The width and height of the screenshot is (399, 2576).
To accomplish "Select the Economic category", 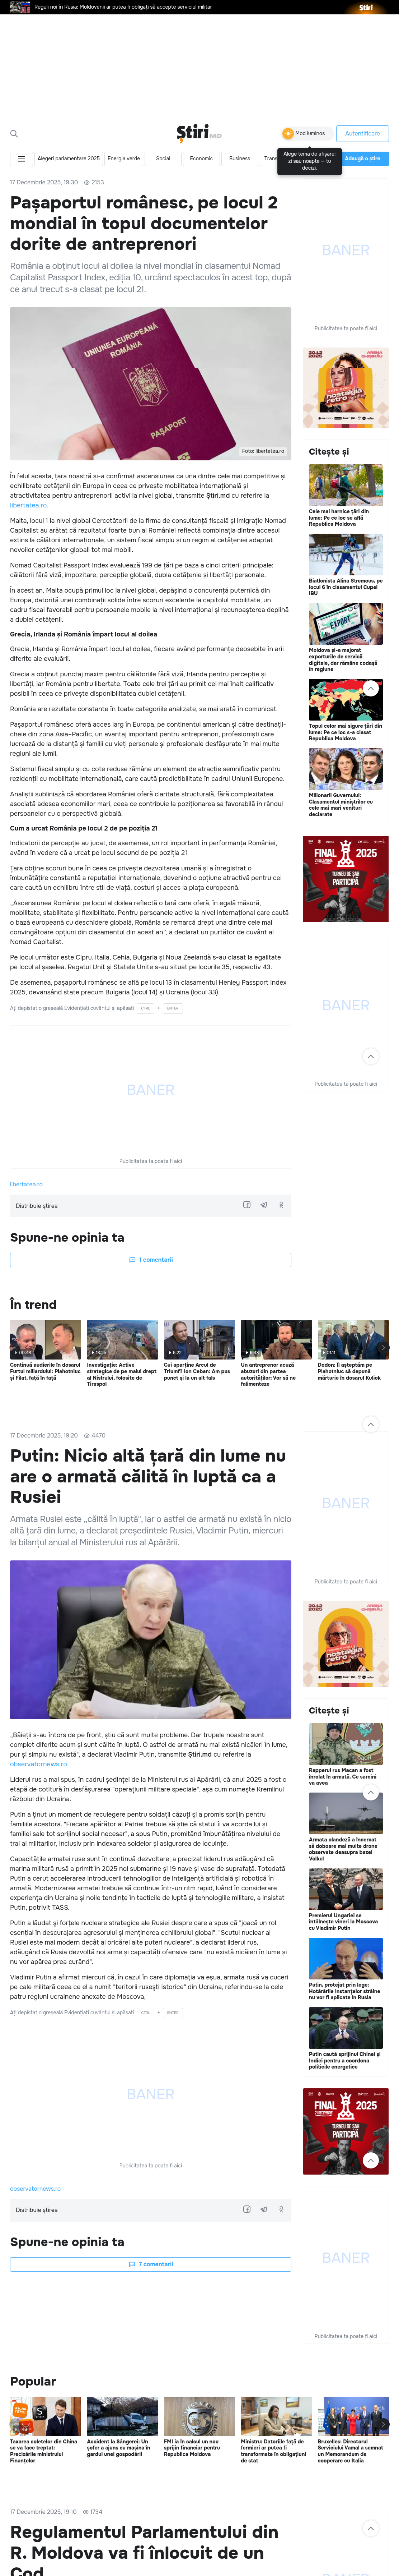I will pos(202,159).
